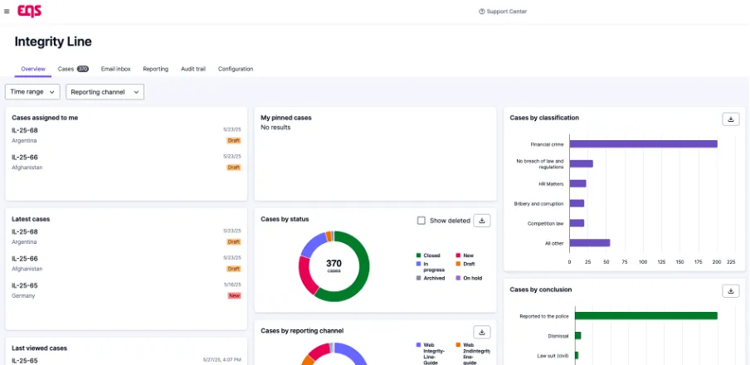Click the Law suit (civil) bar

tap(577, 355)
